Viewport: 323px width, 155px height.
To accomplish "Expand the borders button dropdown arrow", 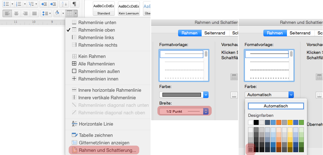I will coord(76,13).
